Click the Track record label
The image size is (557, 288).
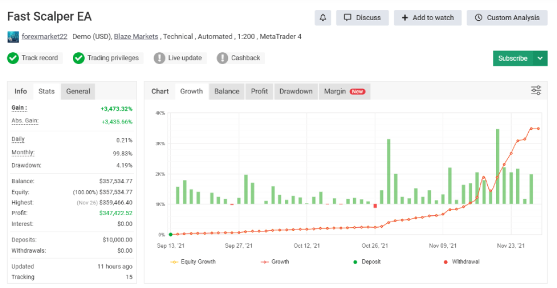point(40,58)
